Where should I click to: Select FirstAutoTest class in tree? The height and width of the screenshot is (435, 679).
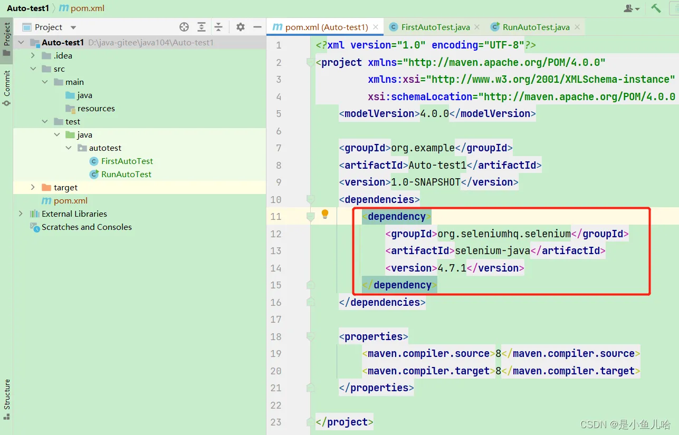pyautogui.click(x=121, y=161)
